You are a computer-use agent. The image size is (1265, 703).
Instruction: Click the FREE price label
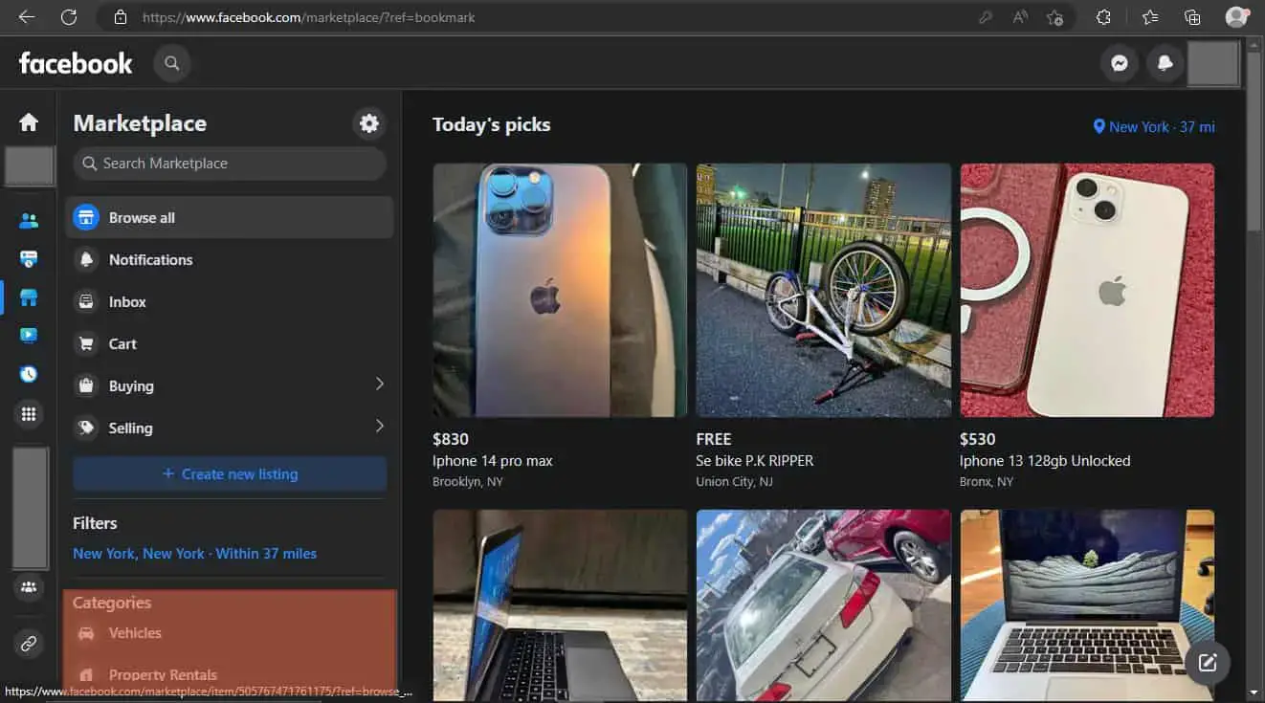click(x=714, y=439)
